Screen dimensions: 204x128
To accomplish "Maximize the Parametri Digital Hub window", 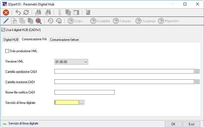I will (x=185, y=4).
